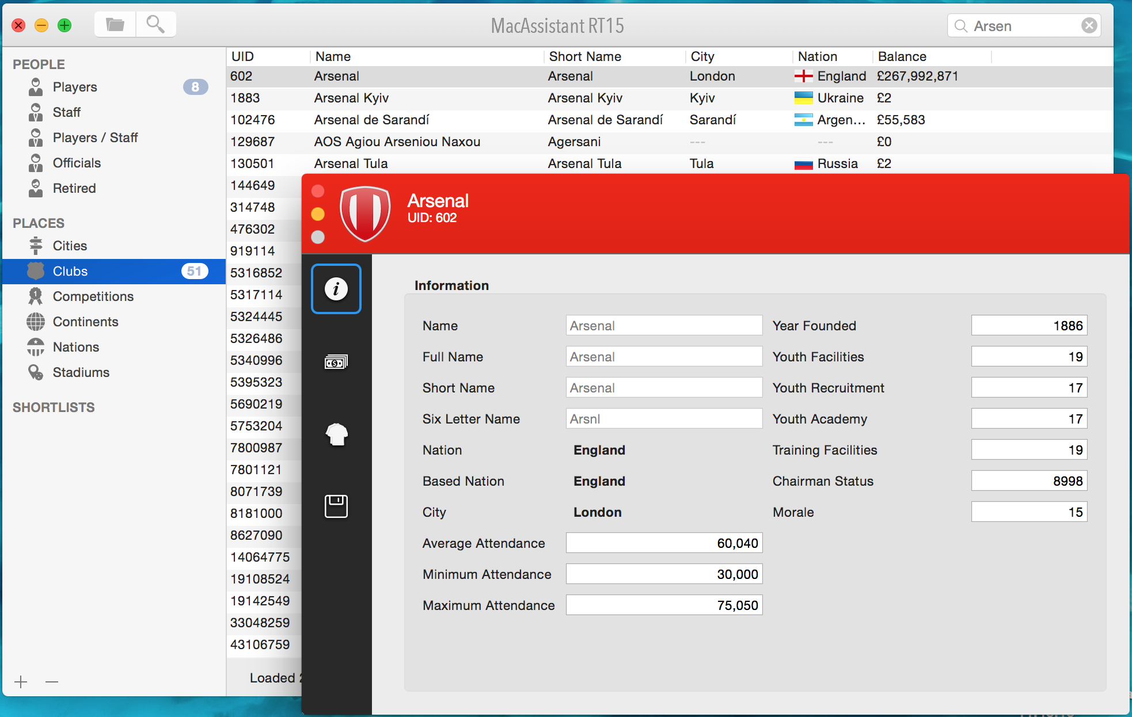Select the row with UID 43106759

tap(264, 644)
